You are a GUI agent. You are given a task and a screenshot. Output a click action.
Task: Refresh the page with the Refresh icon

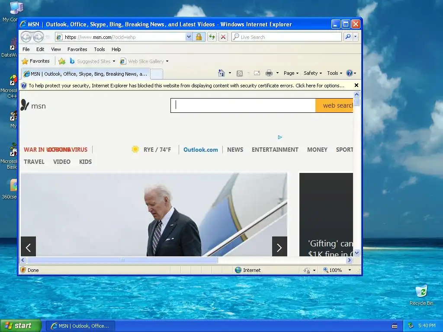[x=212, y=37]
